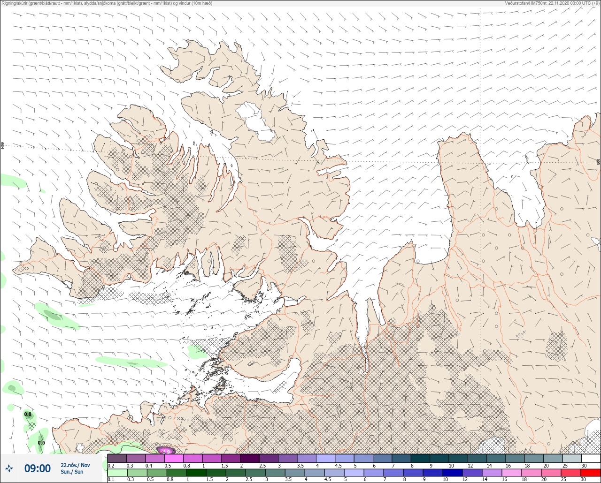Click the '22.nóv./ Nov' date text

75,465
